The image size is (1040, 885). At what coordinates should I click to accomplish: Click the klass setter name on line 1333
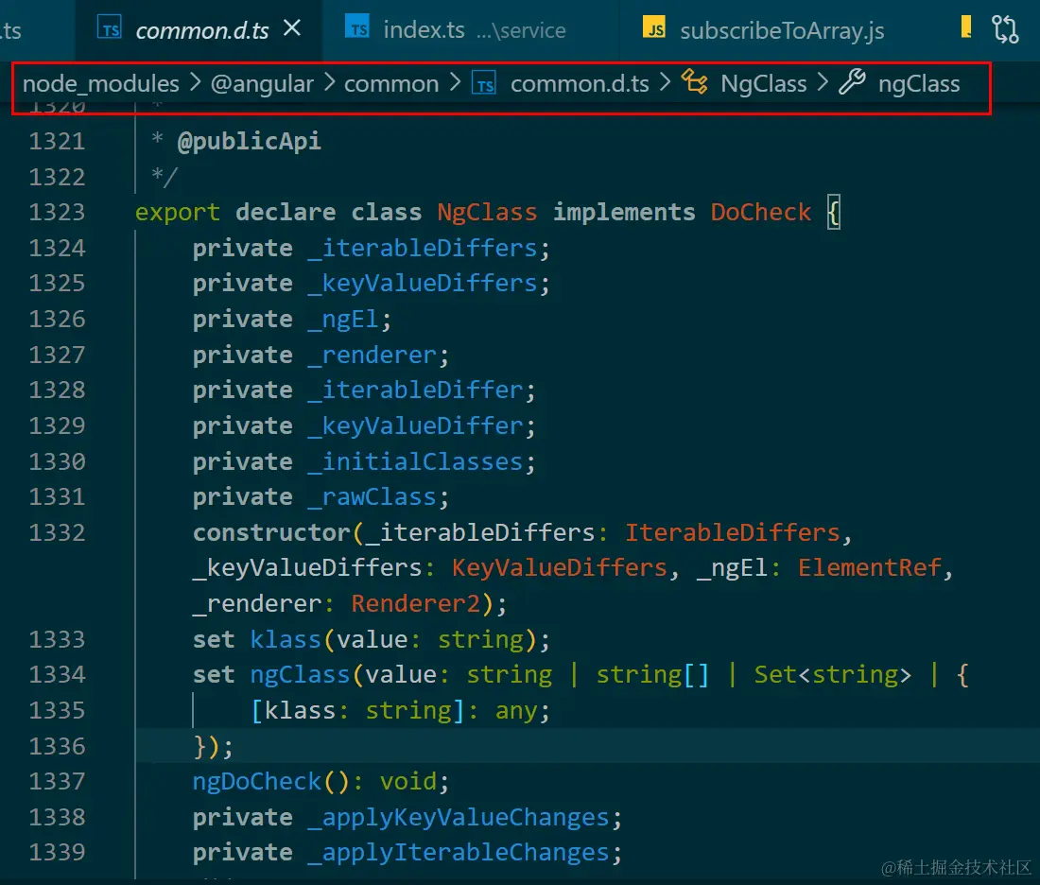286,639
